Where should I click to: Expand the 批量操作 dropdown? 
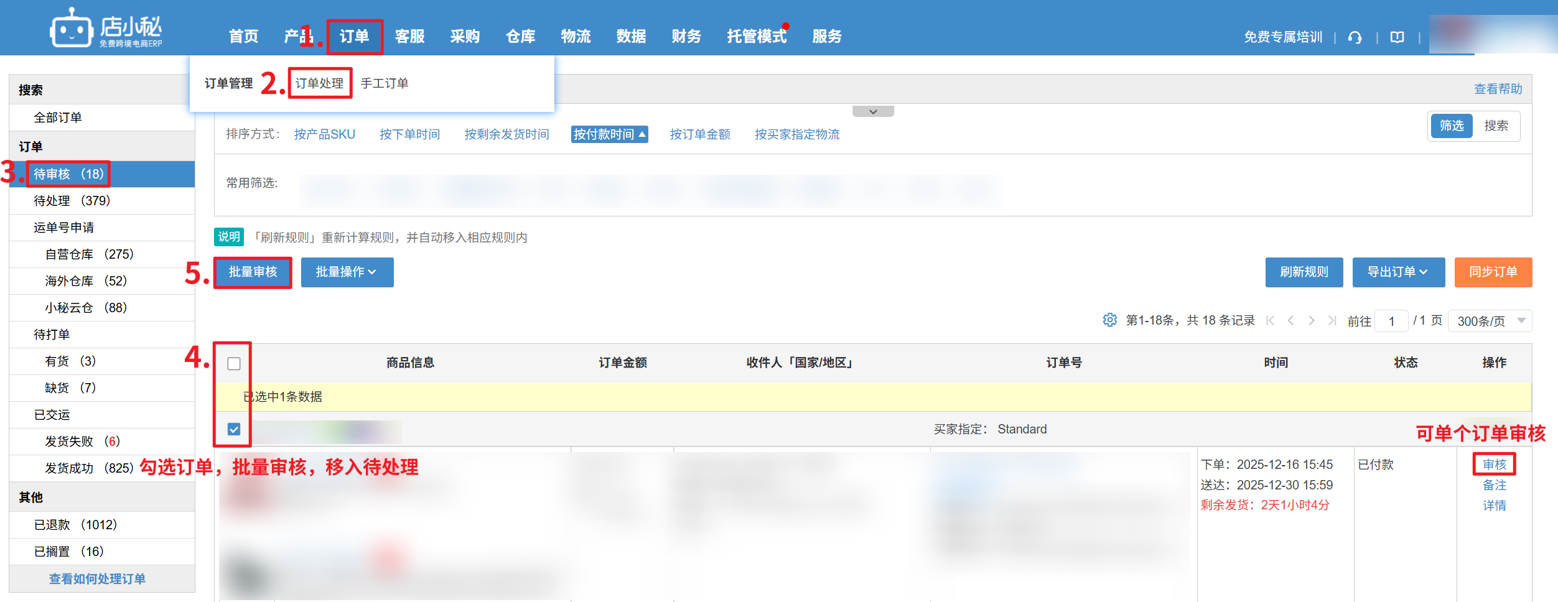[x=347, y=272]
